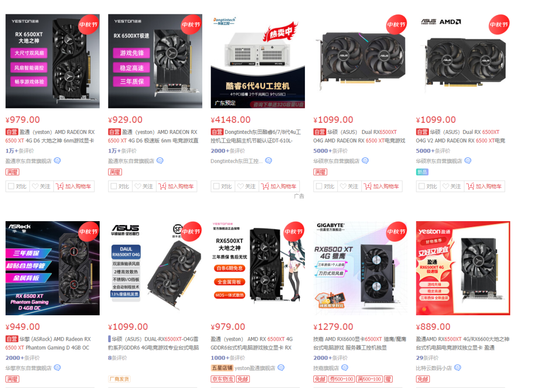Check 对比 box for ¥979.00 yeston RX 6500XT

tap(11, 186)
